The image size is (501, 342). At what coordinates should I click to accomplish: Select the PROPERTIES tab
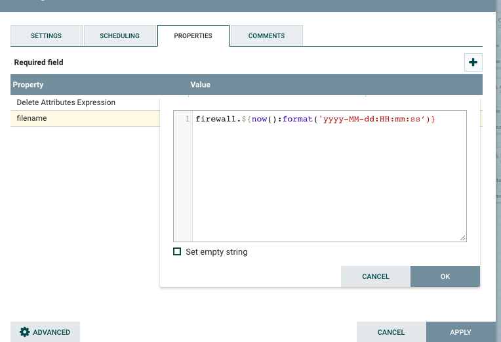click(x=193, y=35)
